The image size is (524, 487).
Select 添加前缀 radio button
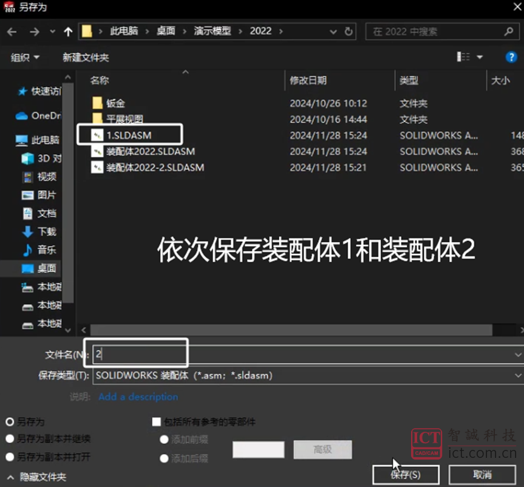coord(164,440)
